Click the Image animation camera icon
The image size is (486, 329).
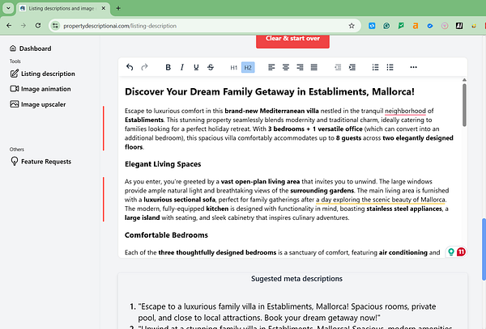[15, 89]
